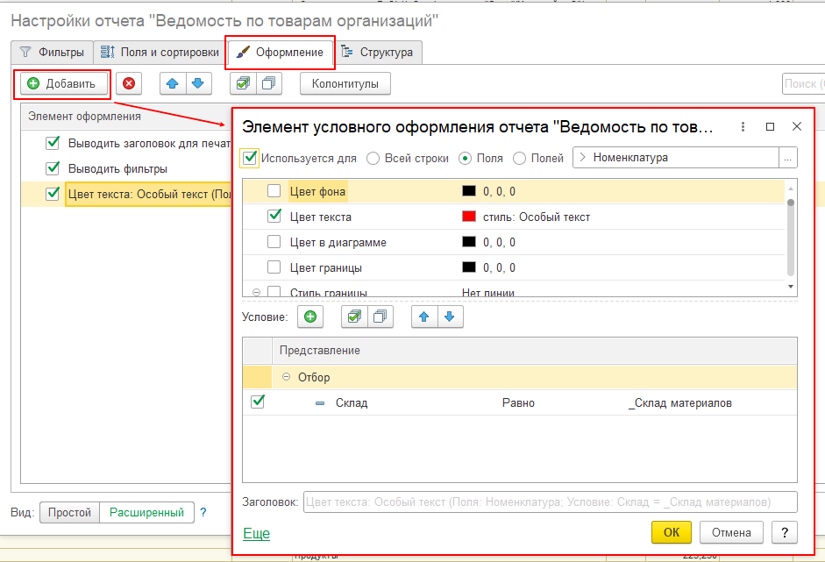
Task: Collapse the Отбор group in conditions
Action: point(286,377)
